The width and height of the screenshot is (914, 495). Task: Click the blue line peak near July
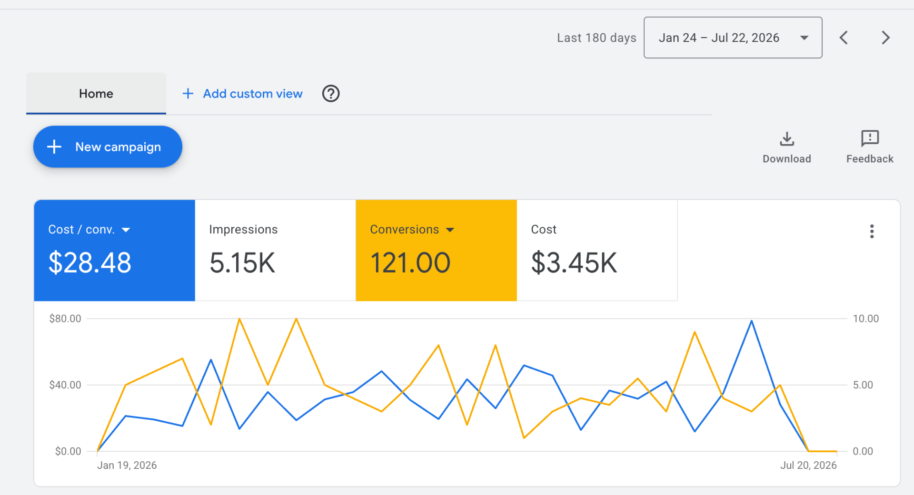752,321
